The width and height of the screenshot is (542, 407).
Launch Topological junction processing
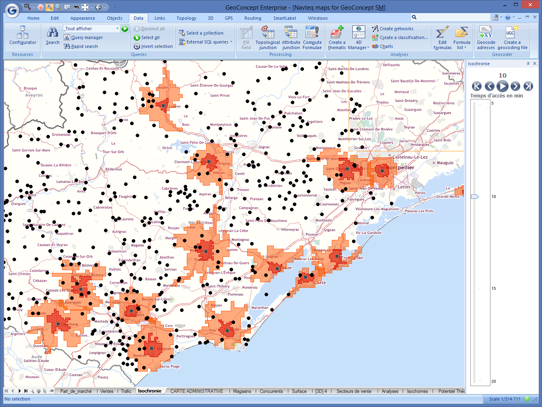(x=268, y=37)
